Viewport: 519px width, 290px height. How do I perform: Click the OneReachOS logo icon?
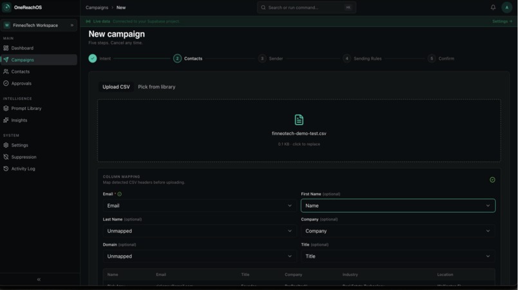[6, 7]
